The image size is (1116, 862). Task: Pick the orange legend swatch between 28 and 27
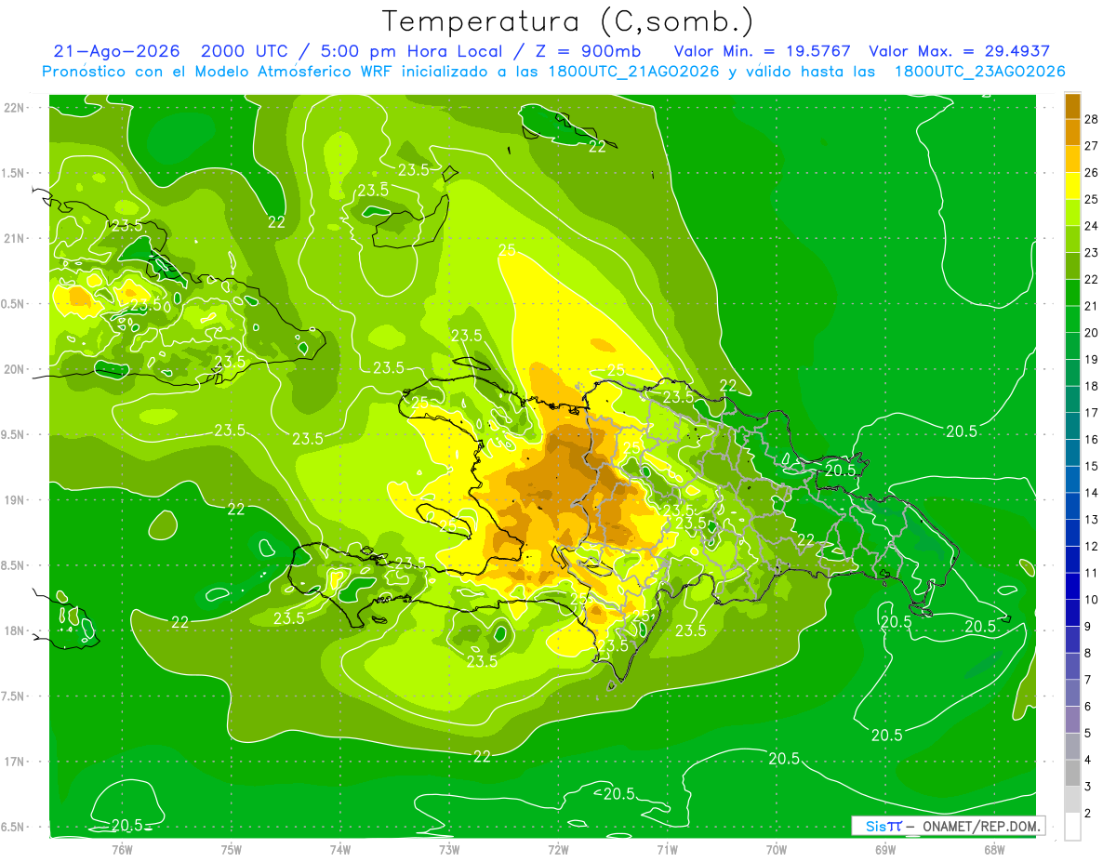tap(1072, 132)
